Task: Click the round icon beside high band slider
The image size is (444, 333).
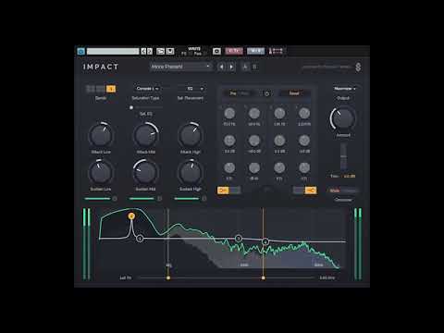Action: (204, 199)
